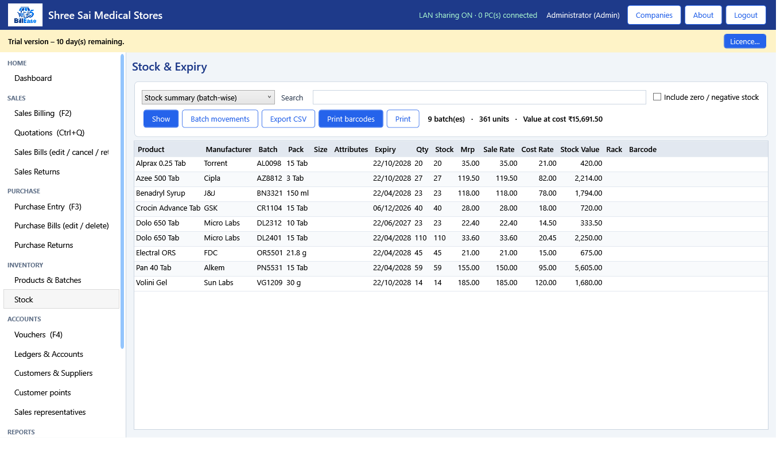Image resolution: width=784 pixels, height=459 pixels.
Task: Go to Purchase Returns
Action: (x=44, y=245)
